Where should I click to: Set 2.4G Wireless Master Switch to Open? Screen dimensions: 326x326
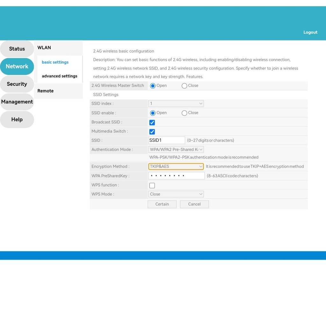153,86
